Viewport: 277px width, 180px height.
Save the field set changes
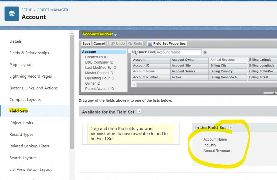click(x=86, y=43)
